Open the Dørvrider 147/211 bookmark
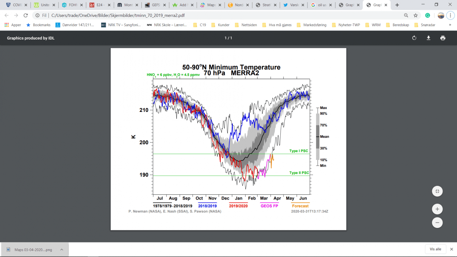This screenshot has width=457, height=257. pos(75,25)
